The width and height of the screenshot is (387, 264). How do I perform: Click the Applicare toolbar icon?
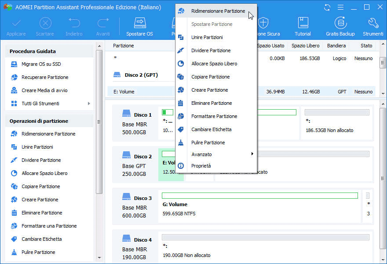(x=16, y=27)
